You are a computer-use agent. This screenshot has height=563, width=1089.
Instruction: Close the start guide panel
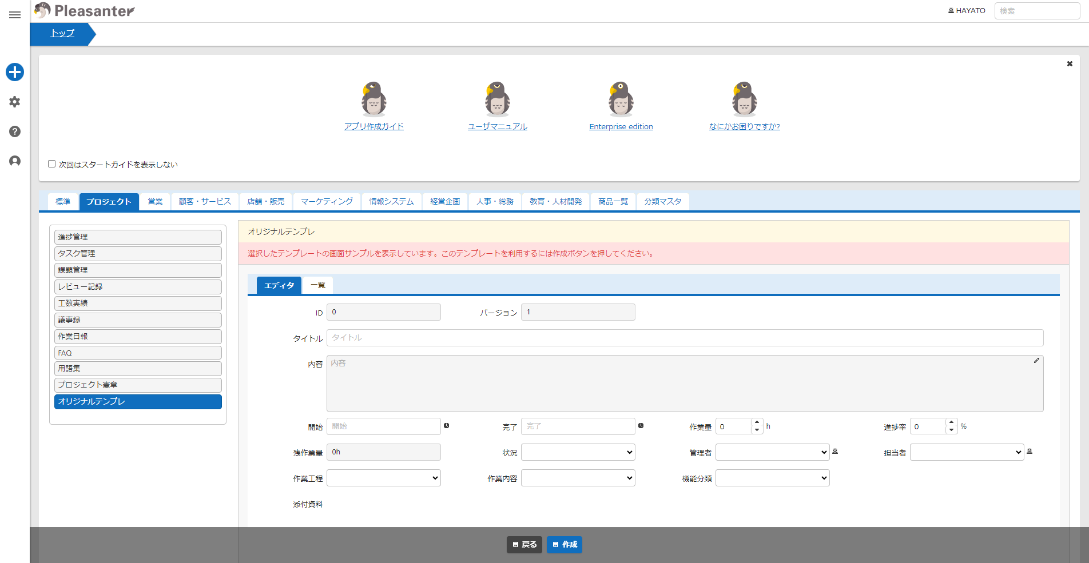tap(1070, 64)
